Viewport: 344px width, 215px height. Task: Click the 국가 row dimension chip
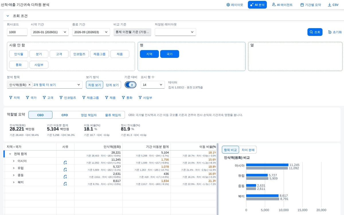click(x=170, y=54)
